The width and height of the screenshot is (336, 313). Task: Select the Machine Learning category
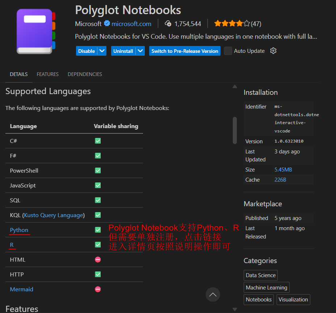[x=266, y=288]
